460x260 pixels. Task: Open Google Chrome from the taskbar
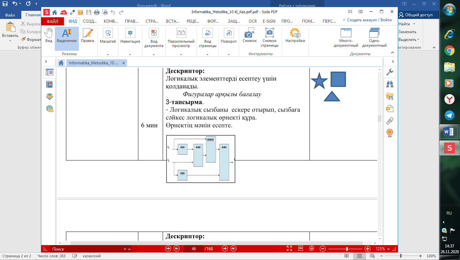pyautogui.click(x=450, y=50)
